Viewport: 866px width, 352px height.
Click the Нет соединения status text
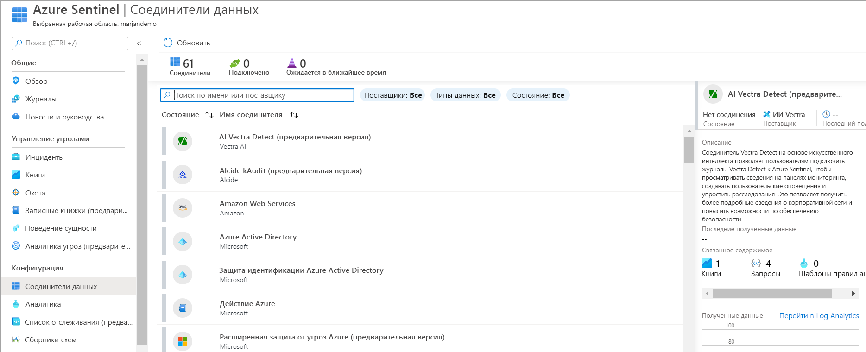[x=729, y=114]
